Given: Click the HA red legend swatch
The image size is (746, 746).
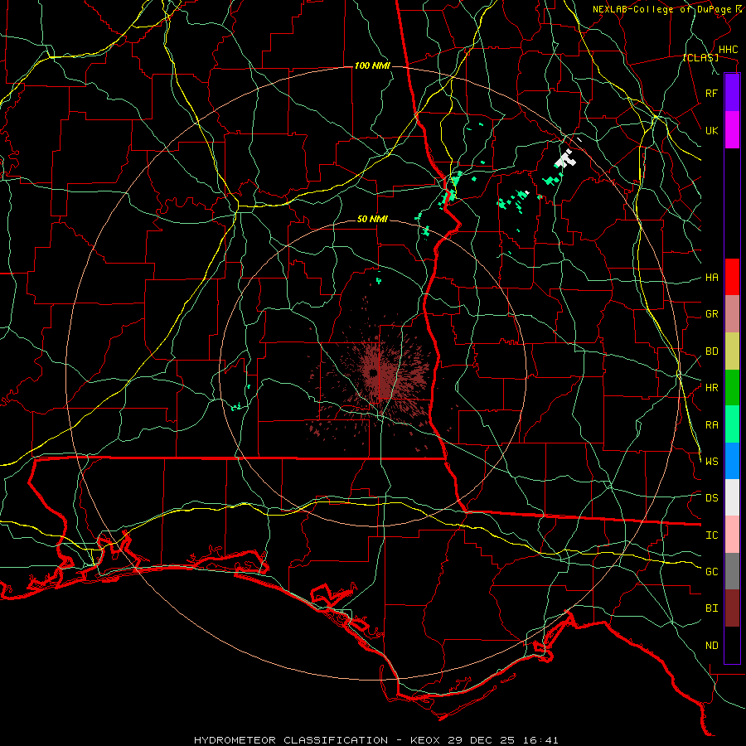Looking at the screenshot, I should (732, 277).
